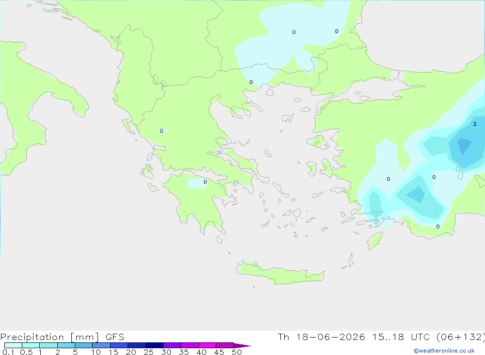Click the '(06+132)' forecast run text
Viewport: 485px width, 355px height.
[461, 337]
